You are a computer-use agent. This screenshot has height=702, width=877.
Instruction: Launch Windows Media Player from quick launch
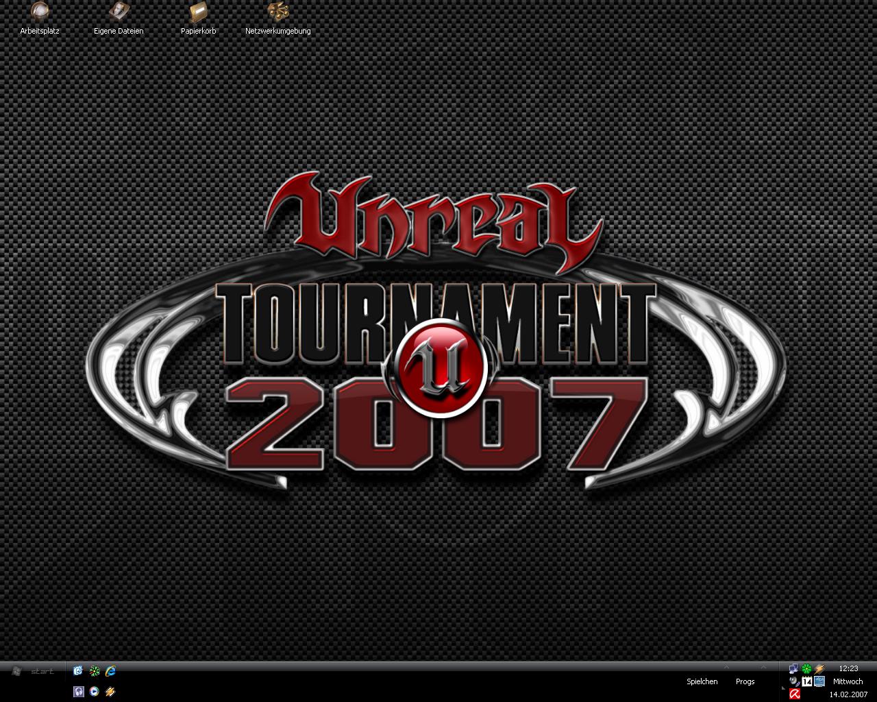tap(95, 692)
